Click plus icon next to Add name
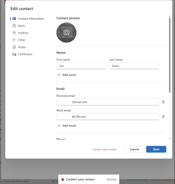 click(59, 75)
